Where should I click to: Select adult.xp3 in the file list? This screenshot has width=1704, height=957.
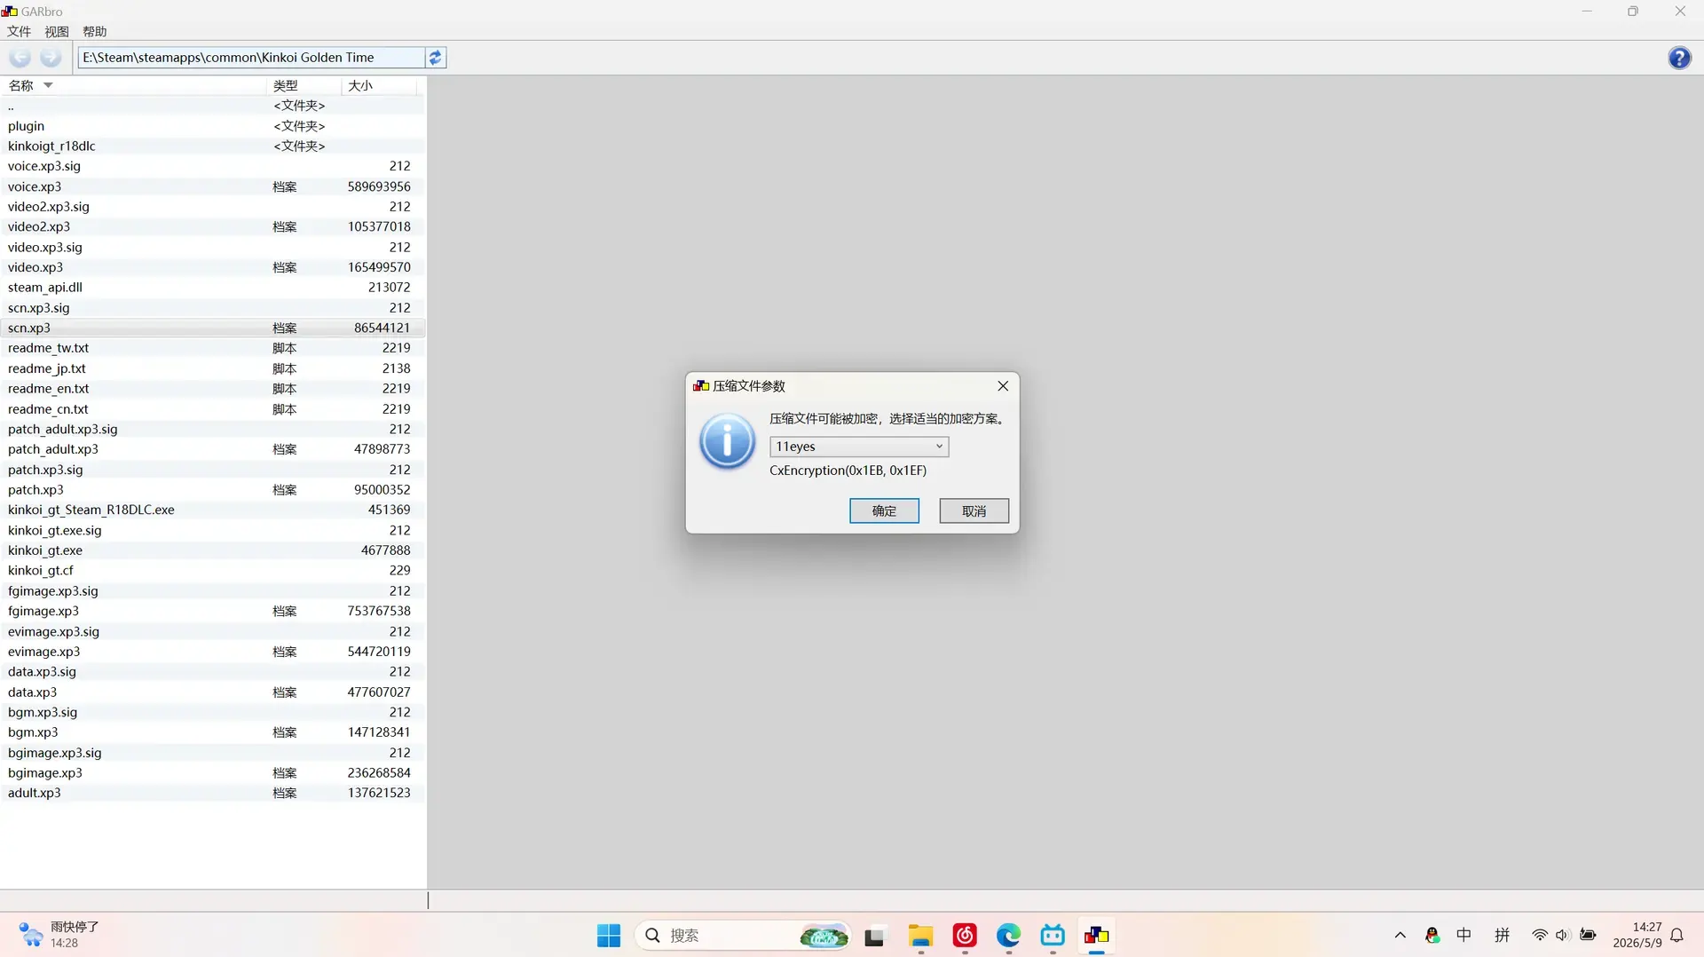point(213,794)
